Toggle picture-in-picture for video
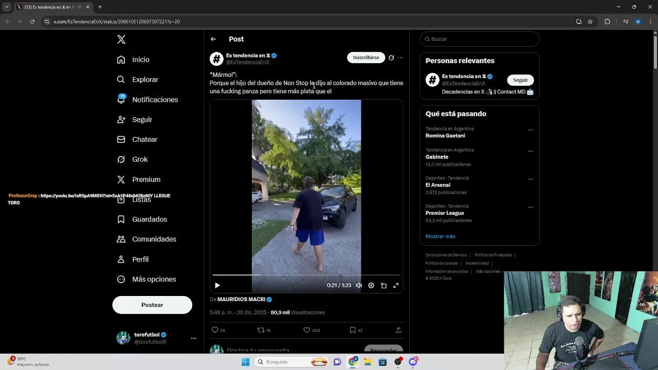 [x=383, y=285]
